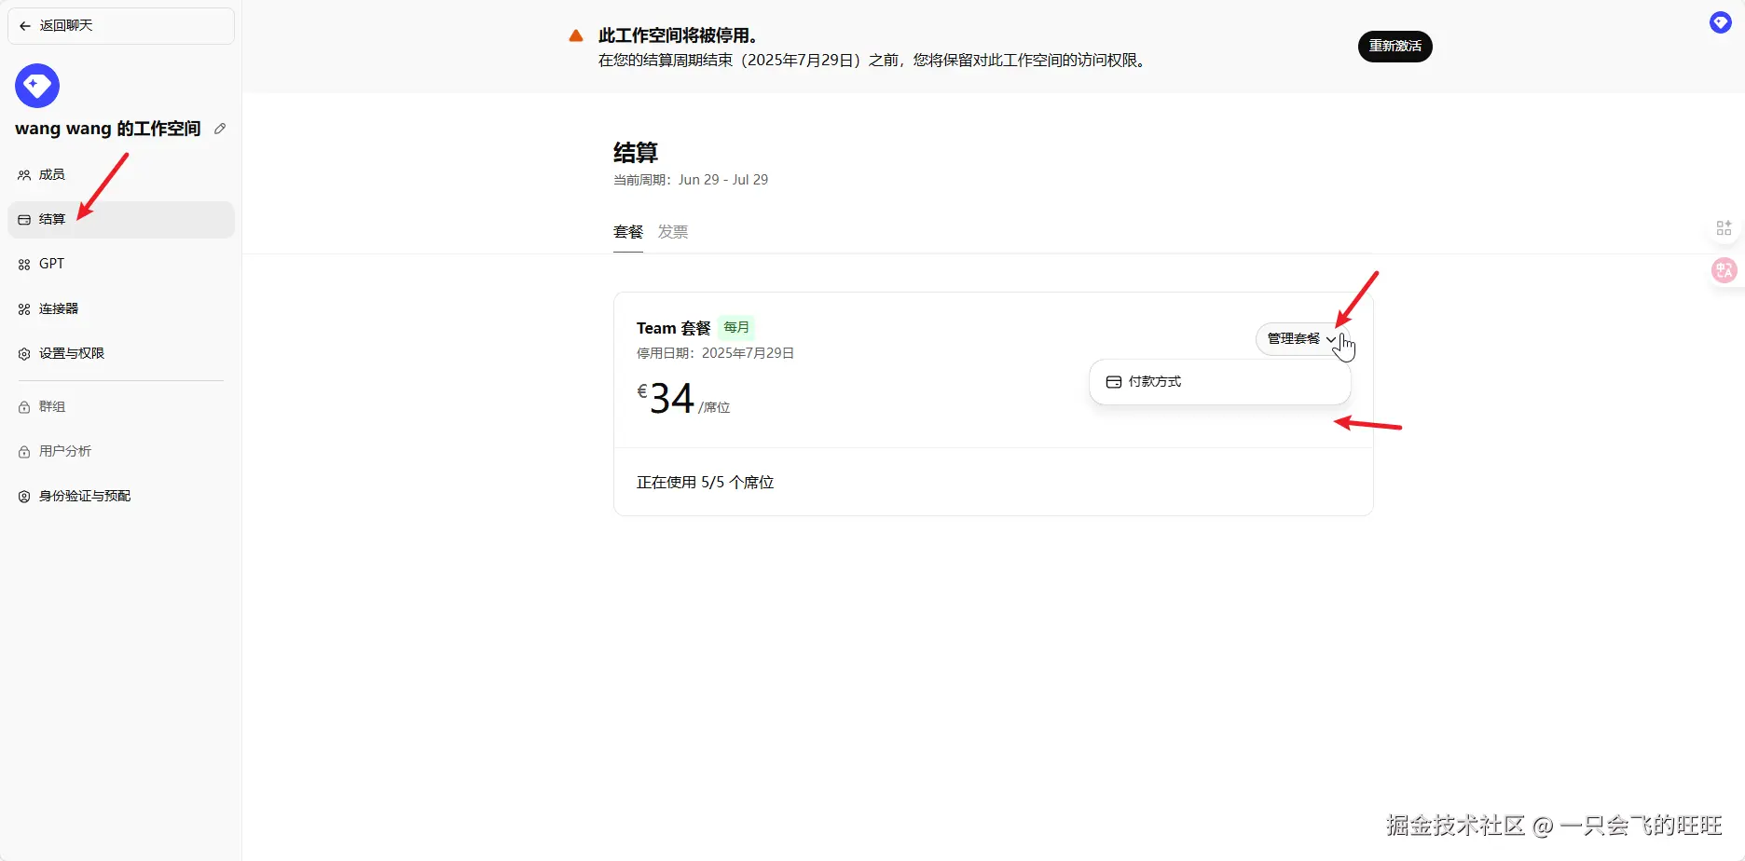Click the billing period end notice text
The height and width of the screenshot is (861, 1745).
tap(872, 61)
